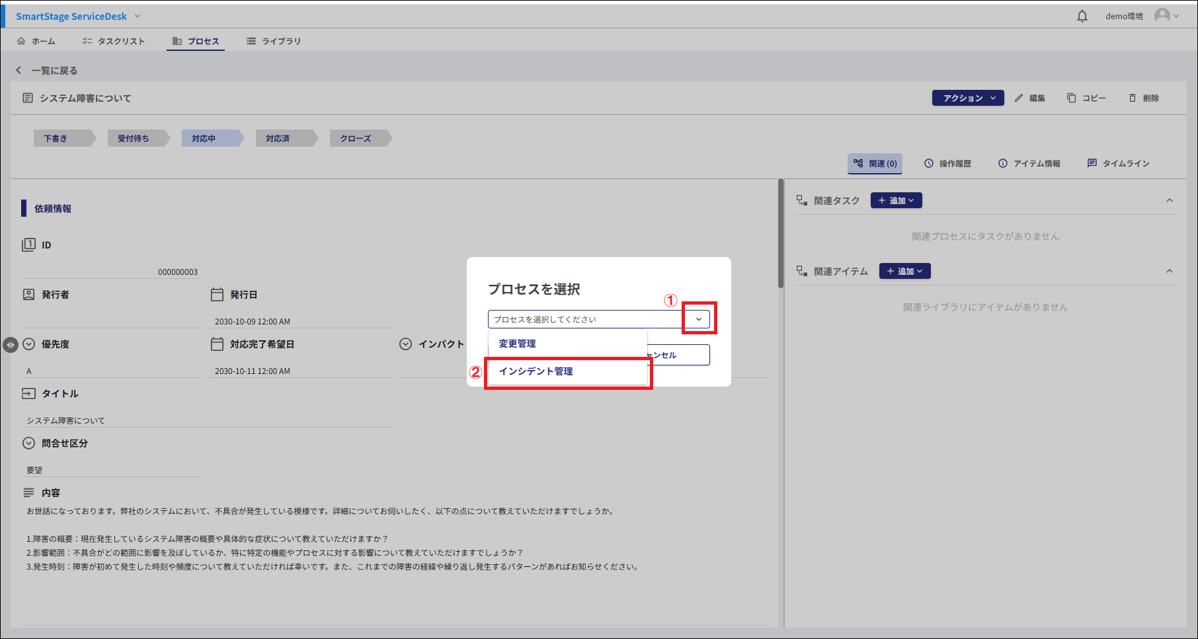Image resolution: width=1198 pixels, height=639 pixels.
Task: Click the pencil edit icon
Action: pos(1019,98)
